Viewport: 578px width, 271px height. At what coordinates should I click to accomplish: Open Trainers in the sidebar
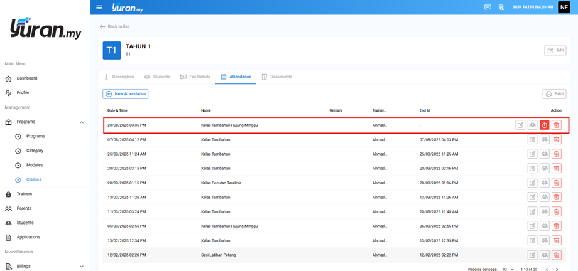[25, 194]
